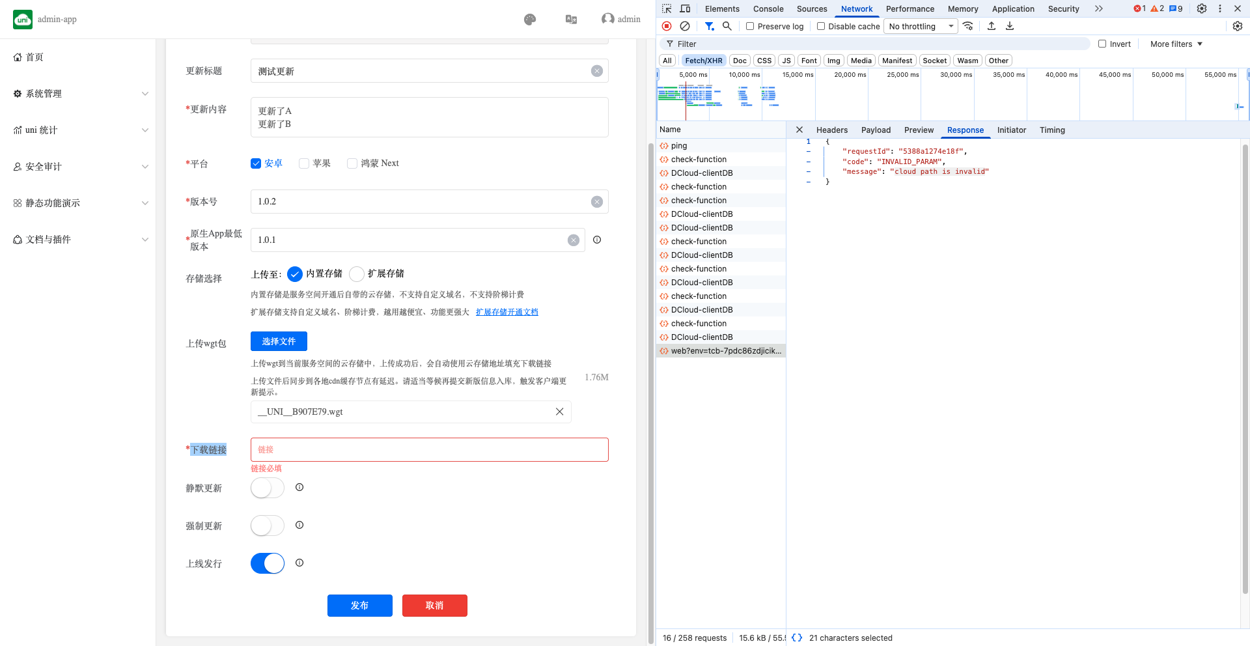This screenshot has height=646, width=1250.
Task: Filter requests by Fetch/XHR type
Action: click(x=703, y=61)
